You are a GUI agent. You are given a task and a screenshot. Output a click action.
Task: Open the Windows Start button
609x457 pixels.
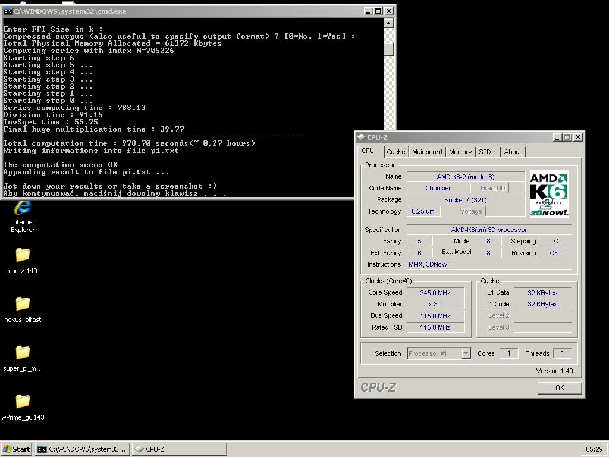coord(16,449)
